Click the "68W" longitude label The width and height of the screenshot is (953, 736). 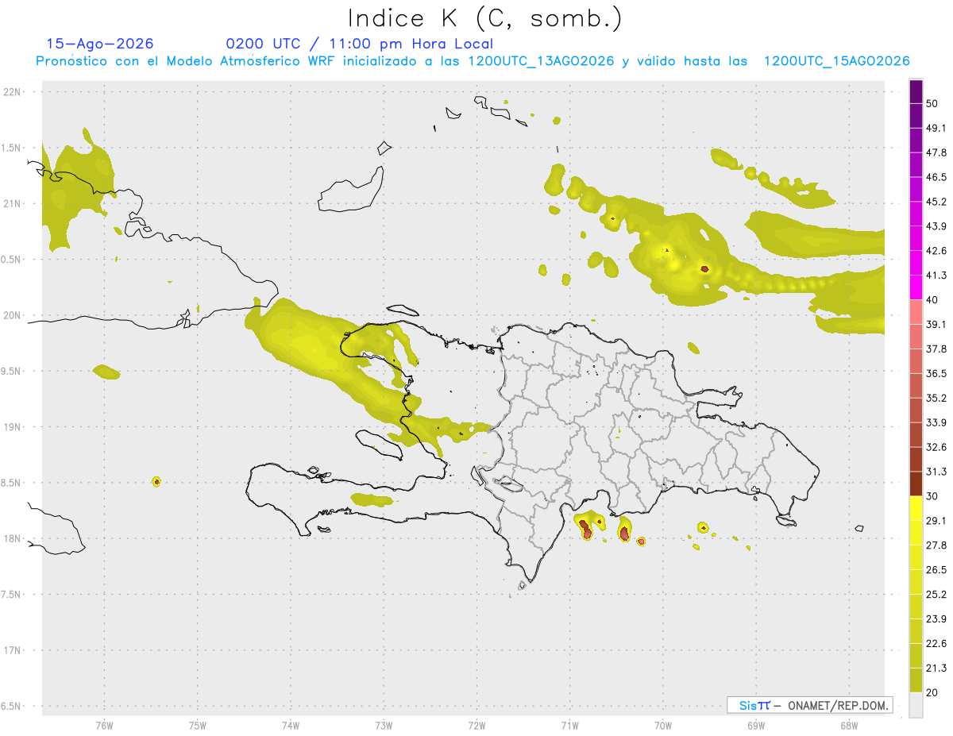coord(848,726)
